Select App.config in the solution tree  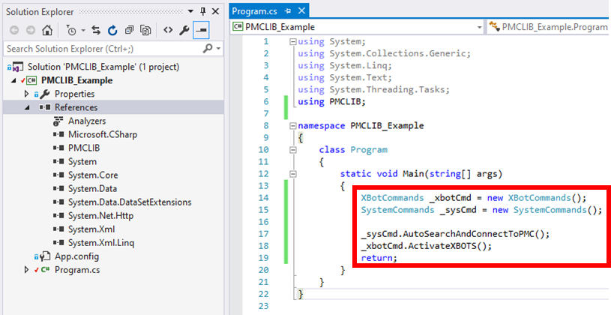76,256
